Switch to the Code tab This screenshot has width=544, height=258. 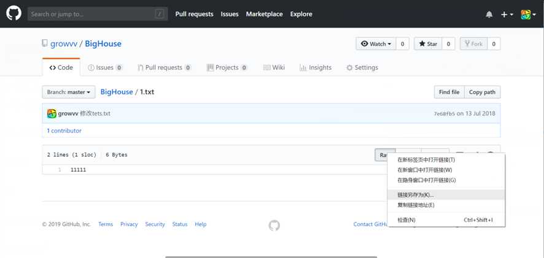(x=61, y=67)
